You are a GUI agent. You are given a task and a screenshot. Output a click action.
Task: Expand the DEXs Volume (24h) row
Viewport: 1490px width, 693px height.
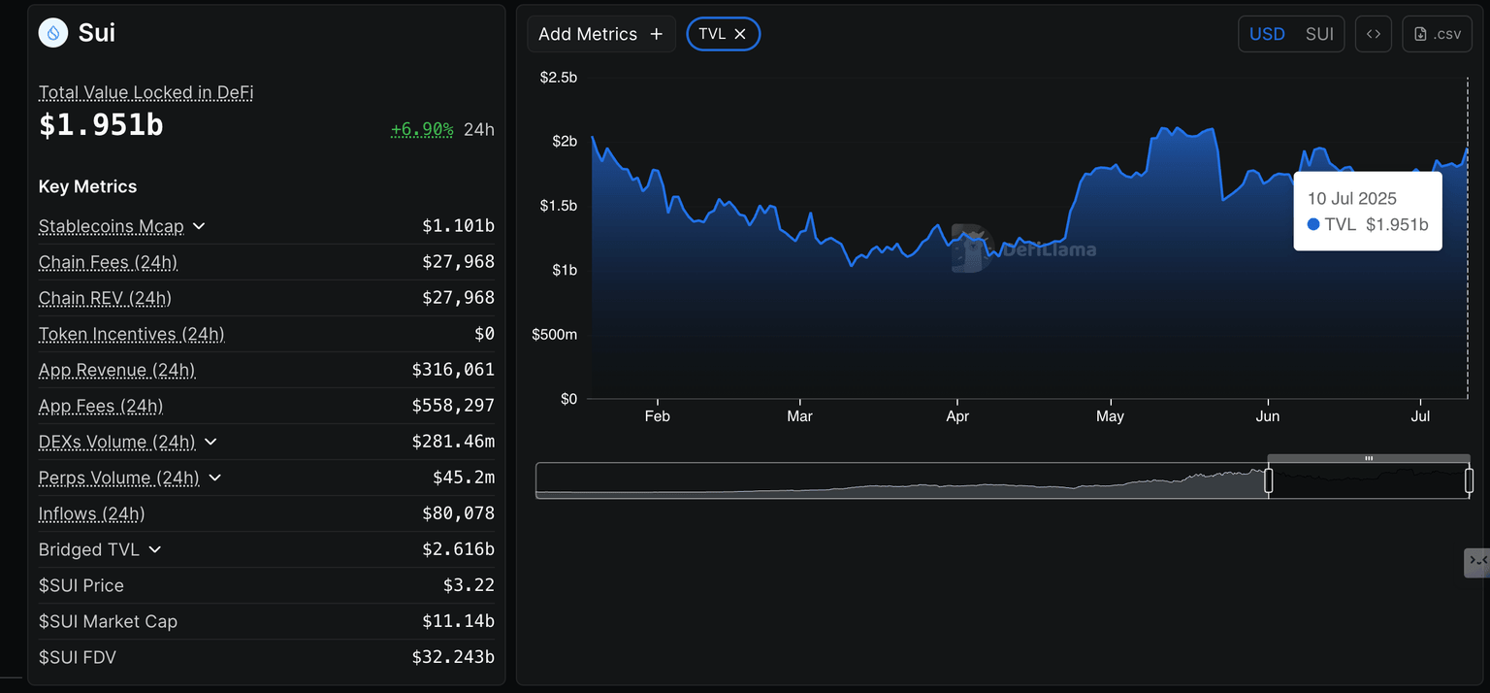211,442
